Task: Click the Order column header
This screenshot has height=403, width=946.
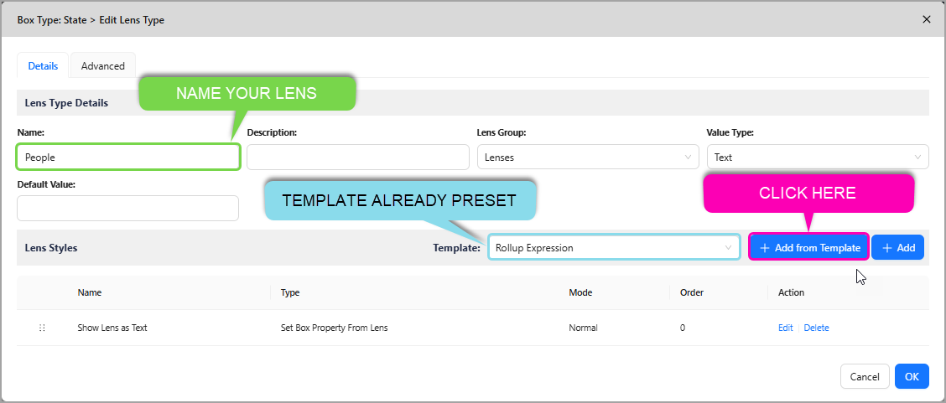Action: tap(692, 292)
